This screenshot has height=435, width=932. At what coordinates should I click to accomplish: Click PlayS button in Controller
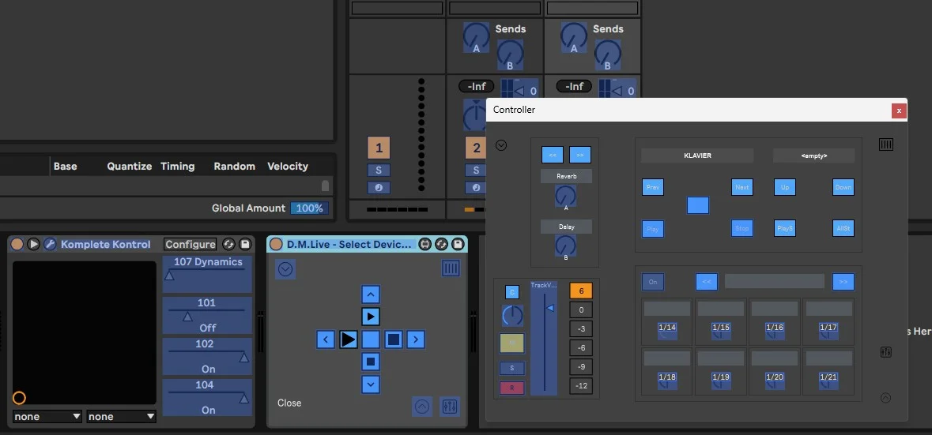(785, 228)
